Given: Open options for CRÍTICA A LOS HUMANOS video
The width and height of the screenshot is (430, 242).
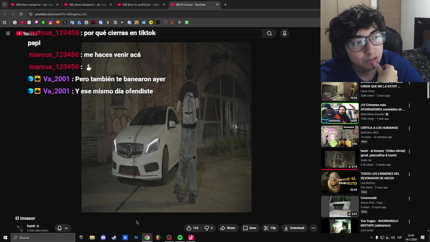Looking at the screenshot, I should 409,128.
